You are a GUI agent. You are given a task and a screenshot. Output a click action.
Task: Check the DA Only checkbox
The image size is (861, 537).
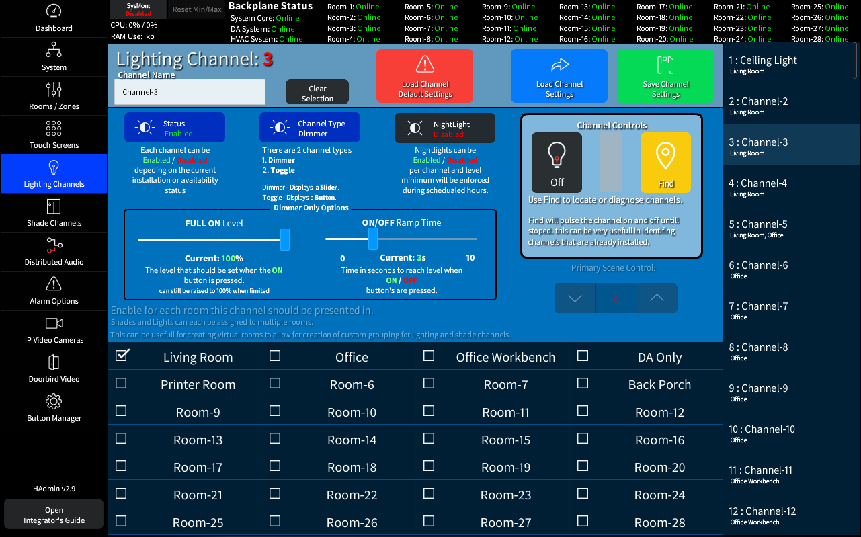point(583,356)
